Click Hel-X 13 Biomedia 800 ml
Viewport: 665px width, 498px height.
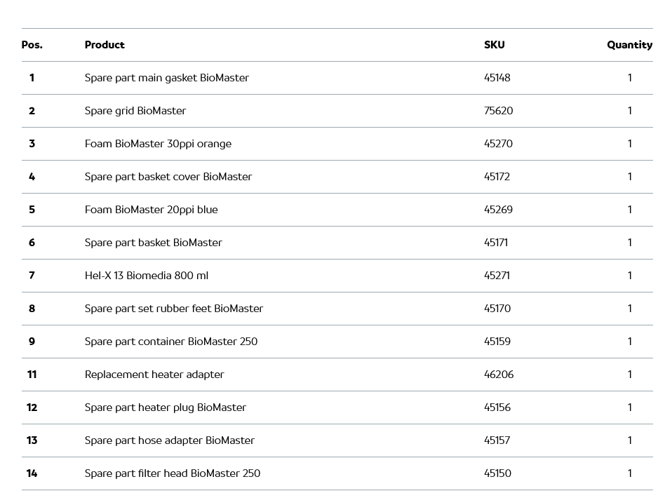pyautogui.click(x=146, y=276)
